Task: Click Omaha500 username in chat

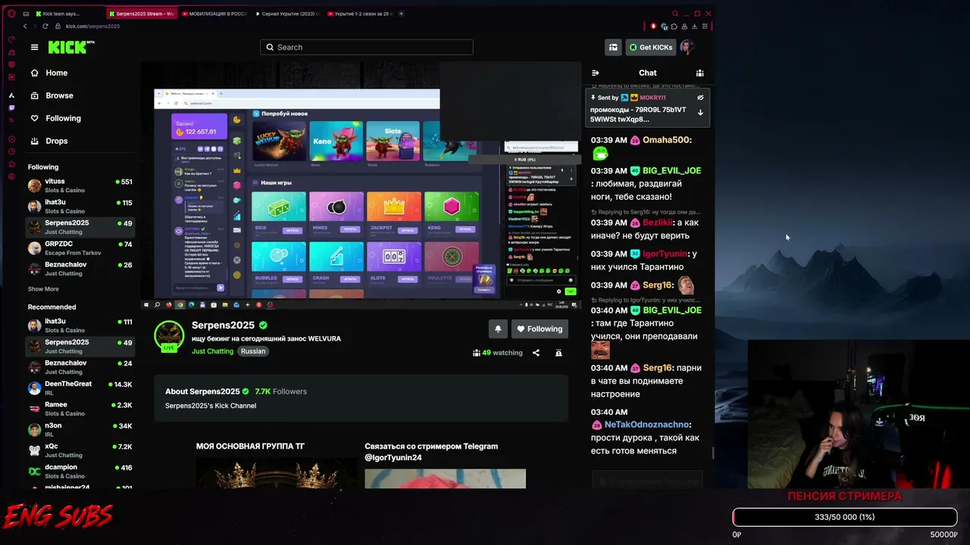Action: pyautogui.click(x=667, y=140)
